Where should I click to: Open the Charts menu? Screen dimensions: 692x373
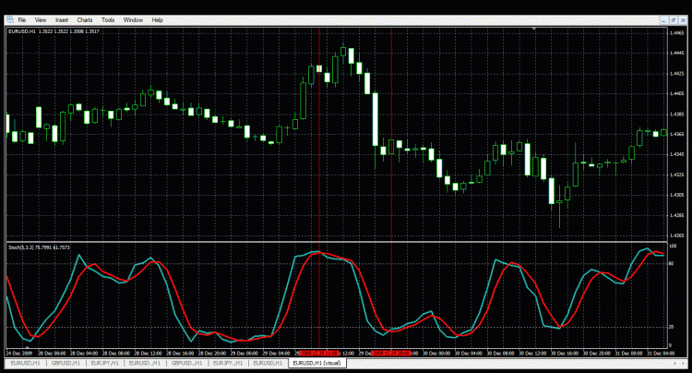[85, 20]
